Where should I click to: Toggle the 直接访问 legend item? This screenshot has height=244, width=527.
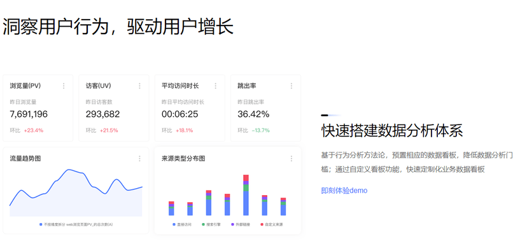pos(182,224)
